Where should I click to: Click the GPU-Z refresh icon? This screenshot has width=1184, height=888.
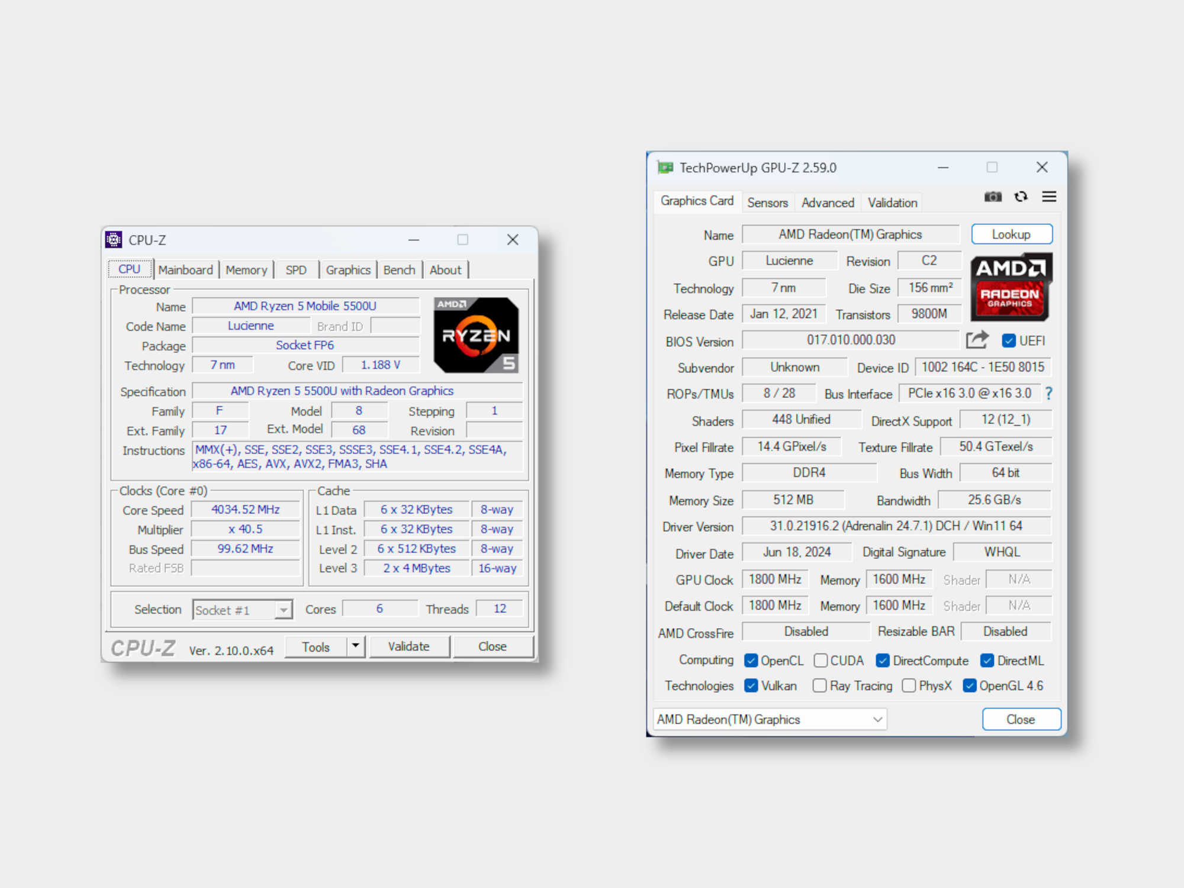pos(1021,197)
